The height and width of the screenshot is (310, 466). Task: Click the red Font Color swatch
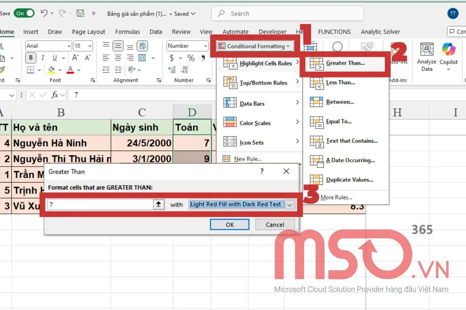70,70
